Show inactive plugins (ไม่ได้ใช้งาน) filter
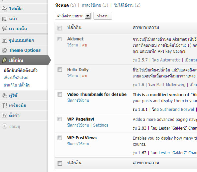Image resolution: width=197 pixels, height=172 pixels. coord(127,5)
